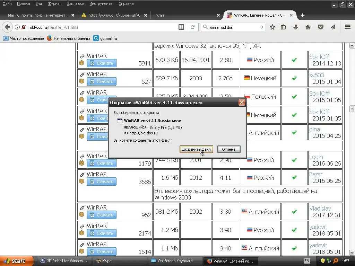The image size is (355, 266).
Task: Click Скачать in row with 1514 downloads
Action: tap(102, 251)
